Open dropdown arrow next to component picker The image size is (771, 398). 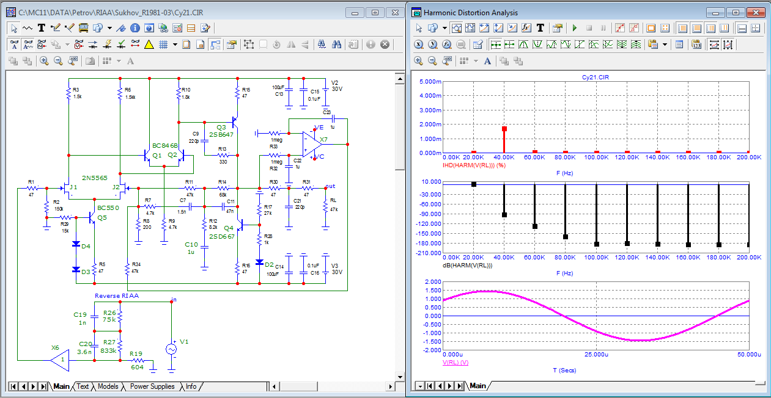coord(109,27)
